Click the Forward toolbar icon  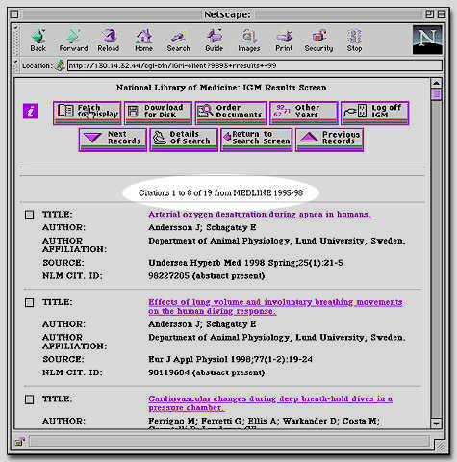coord(73,40)
